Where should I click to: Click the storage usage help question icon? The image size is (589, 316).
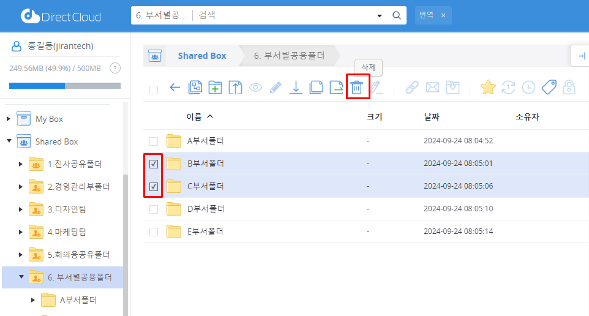[x=114, y=68]
